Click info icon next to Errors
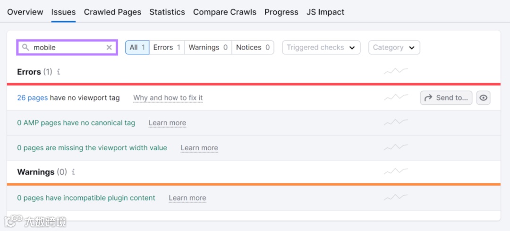 [x=59, y=72]
